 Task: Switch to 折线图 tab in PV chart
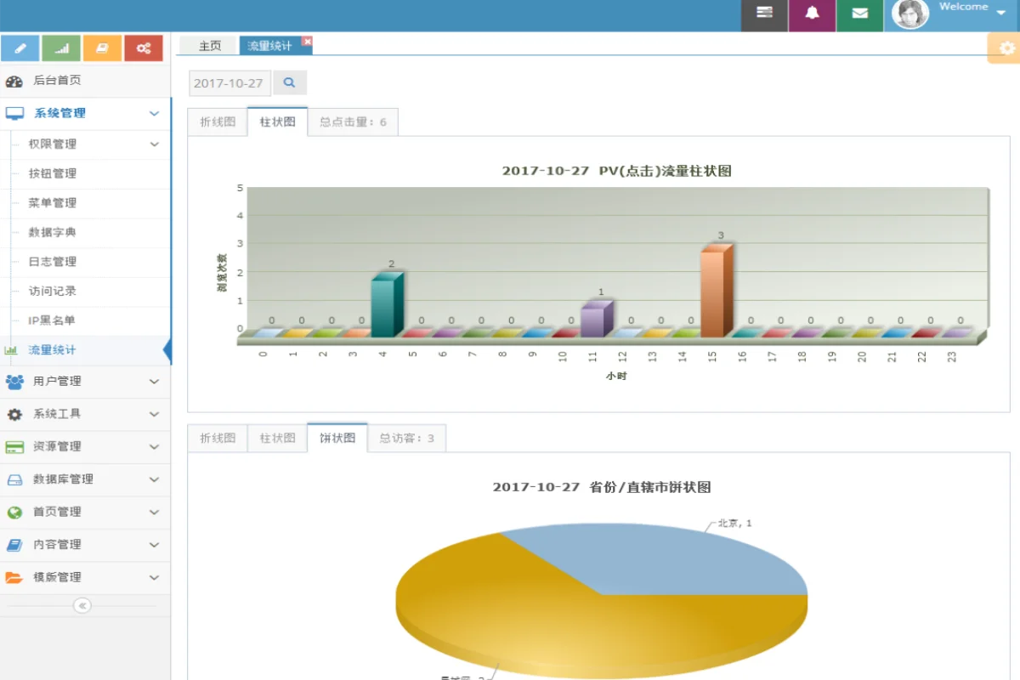pyautogui.click(x=218, y=122)
